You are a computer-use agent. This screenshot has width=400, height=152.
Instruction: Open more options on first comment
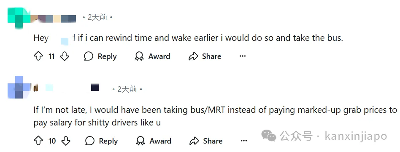pos(242,56)
